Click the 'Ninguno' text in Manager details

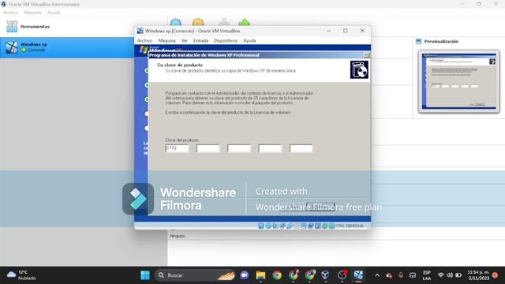tap(178, 236)
